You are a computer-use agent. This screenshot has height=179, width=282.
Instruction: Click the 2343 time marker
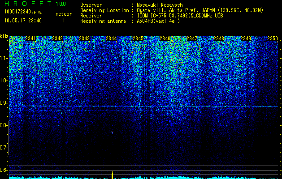pos(84,38)
